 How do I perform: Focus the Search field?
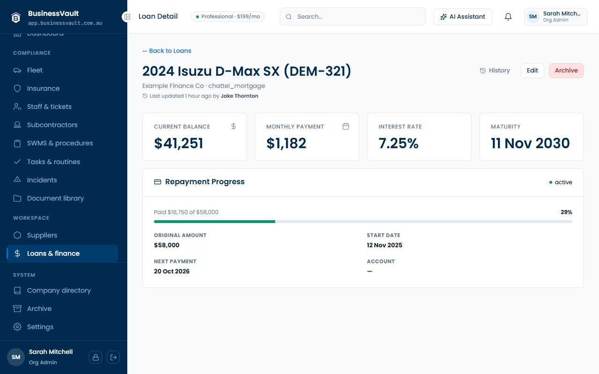[x=353, y=17]
